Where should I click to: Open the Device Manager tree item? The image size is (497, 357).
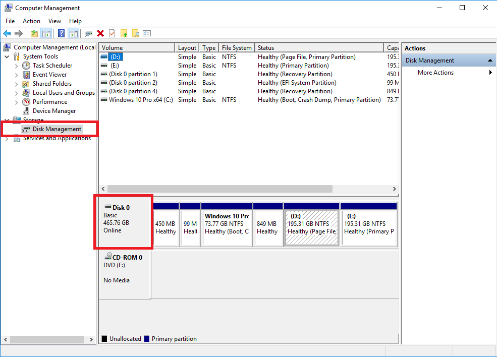(54, 111)
